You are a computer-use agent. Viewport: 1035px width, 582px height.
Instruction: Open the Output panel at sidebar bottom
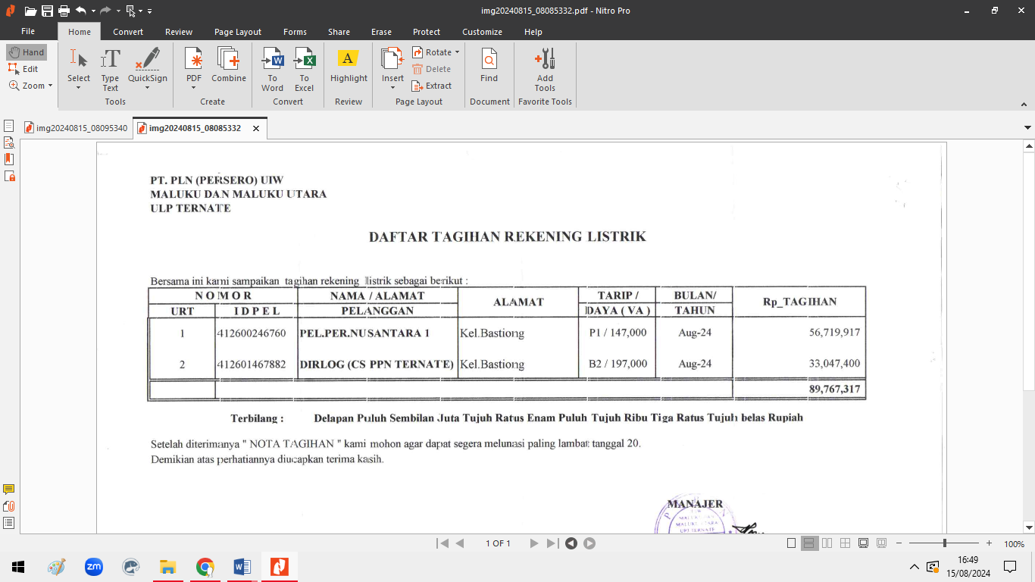(9, 523)
